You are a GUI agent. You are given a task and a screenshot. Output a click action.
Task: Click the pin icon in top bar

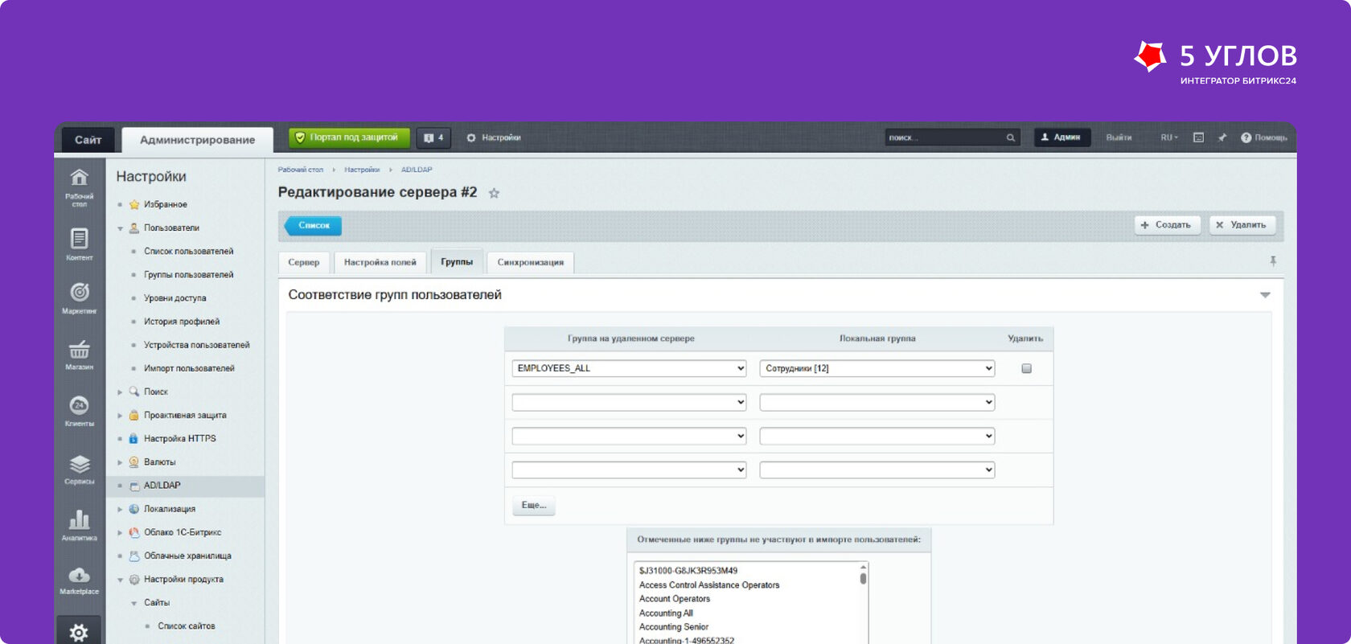coord(1222,137)
